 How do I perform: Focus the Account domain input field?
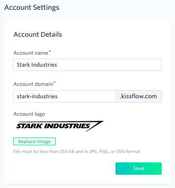(64, 96)
